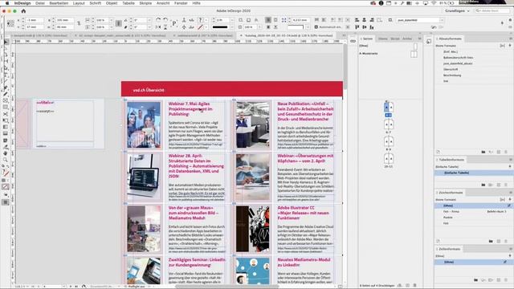Select the Gradient Swatch tool
This screenshot has width=514, height=289.
(6, 127)
